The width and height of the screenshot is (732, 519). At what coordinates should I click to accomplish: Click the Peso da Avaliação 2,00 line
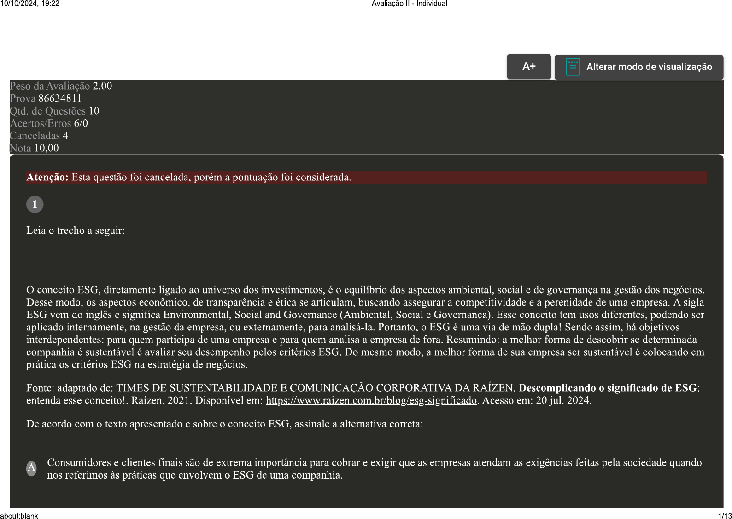click(x=60, y=86)
